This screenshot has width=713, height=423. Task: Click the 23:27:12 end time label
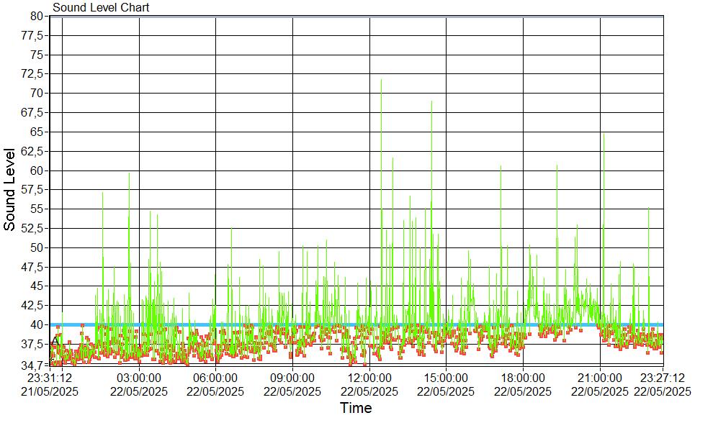[x=662, y=377]
